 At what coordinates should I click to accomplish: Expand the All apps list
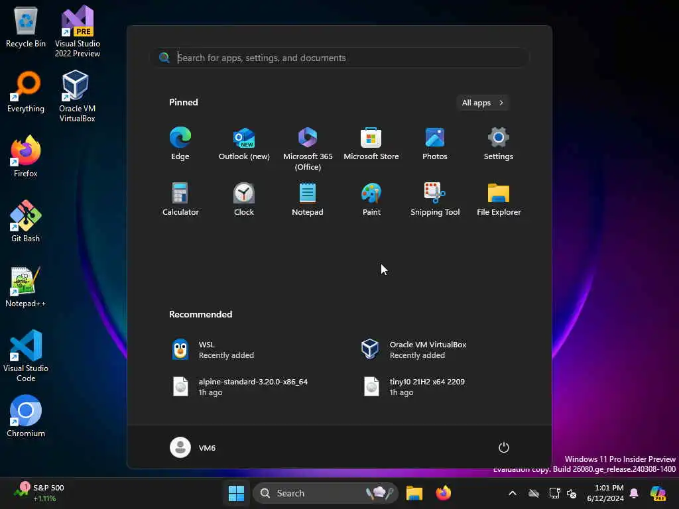483,103
